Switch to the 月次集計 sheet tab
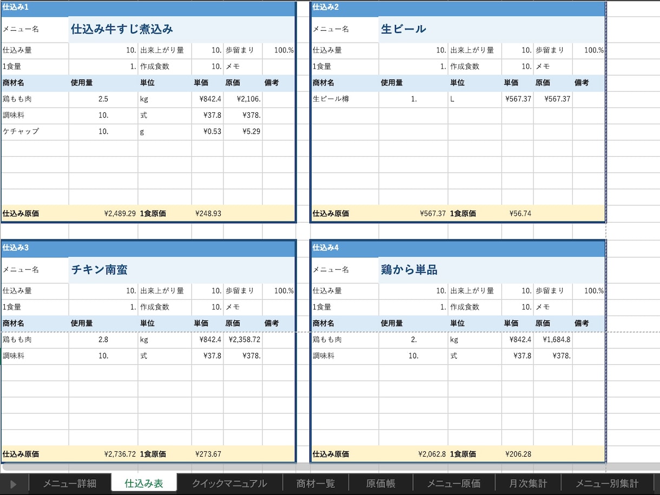Screen dimensions: 660x495 [527, 484]
